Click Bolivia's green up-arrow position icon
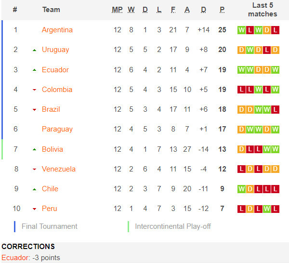This screenshot has width=289, height=263. [34, 149]
